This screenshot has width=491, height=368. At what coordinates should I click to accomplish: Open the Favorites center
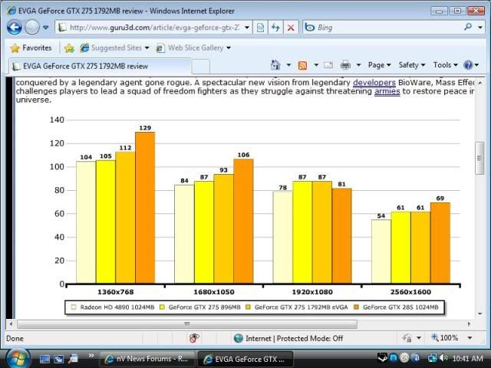31,48
